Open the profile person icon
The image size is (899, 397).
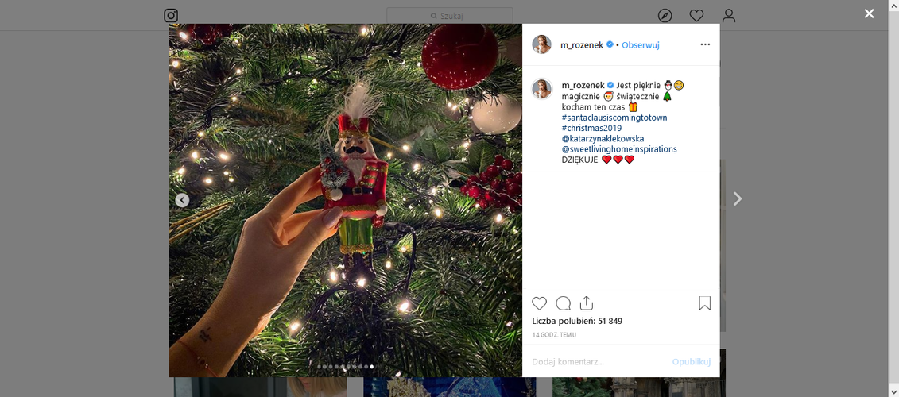[x=729, y=15]
